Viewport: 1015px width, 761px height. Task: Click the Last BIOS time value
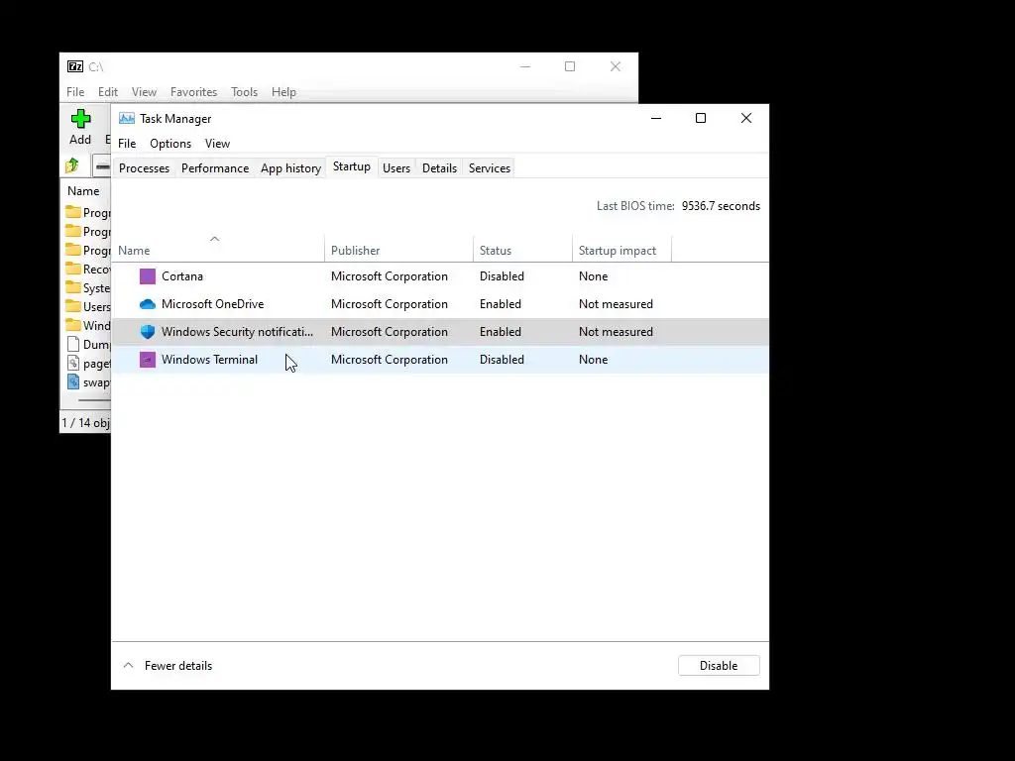click(721, 206)
